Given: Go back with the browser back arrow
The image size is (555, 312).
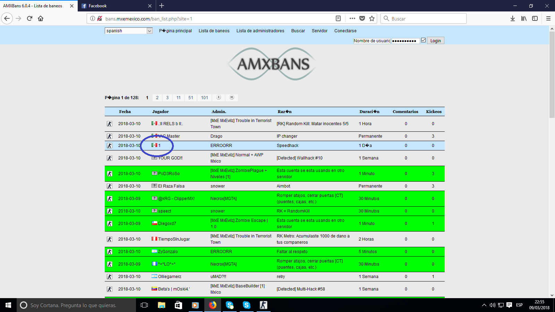Looking at the screenshot, I should (x=7, y=18).
